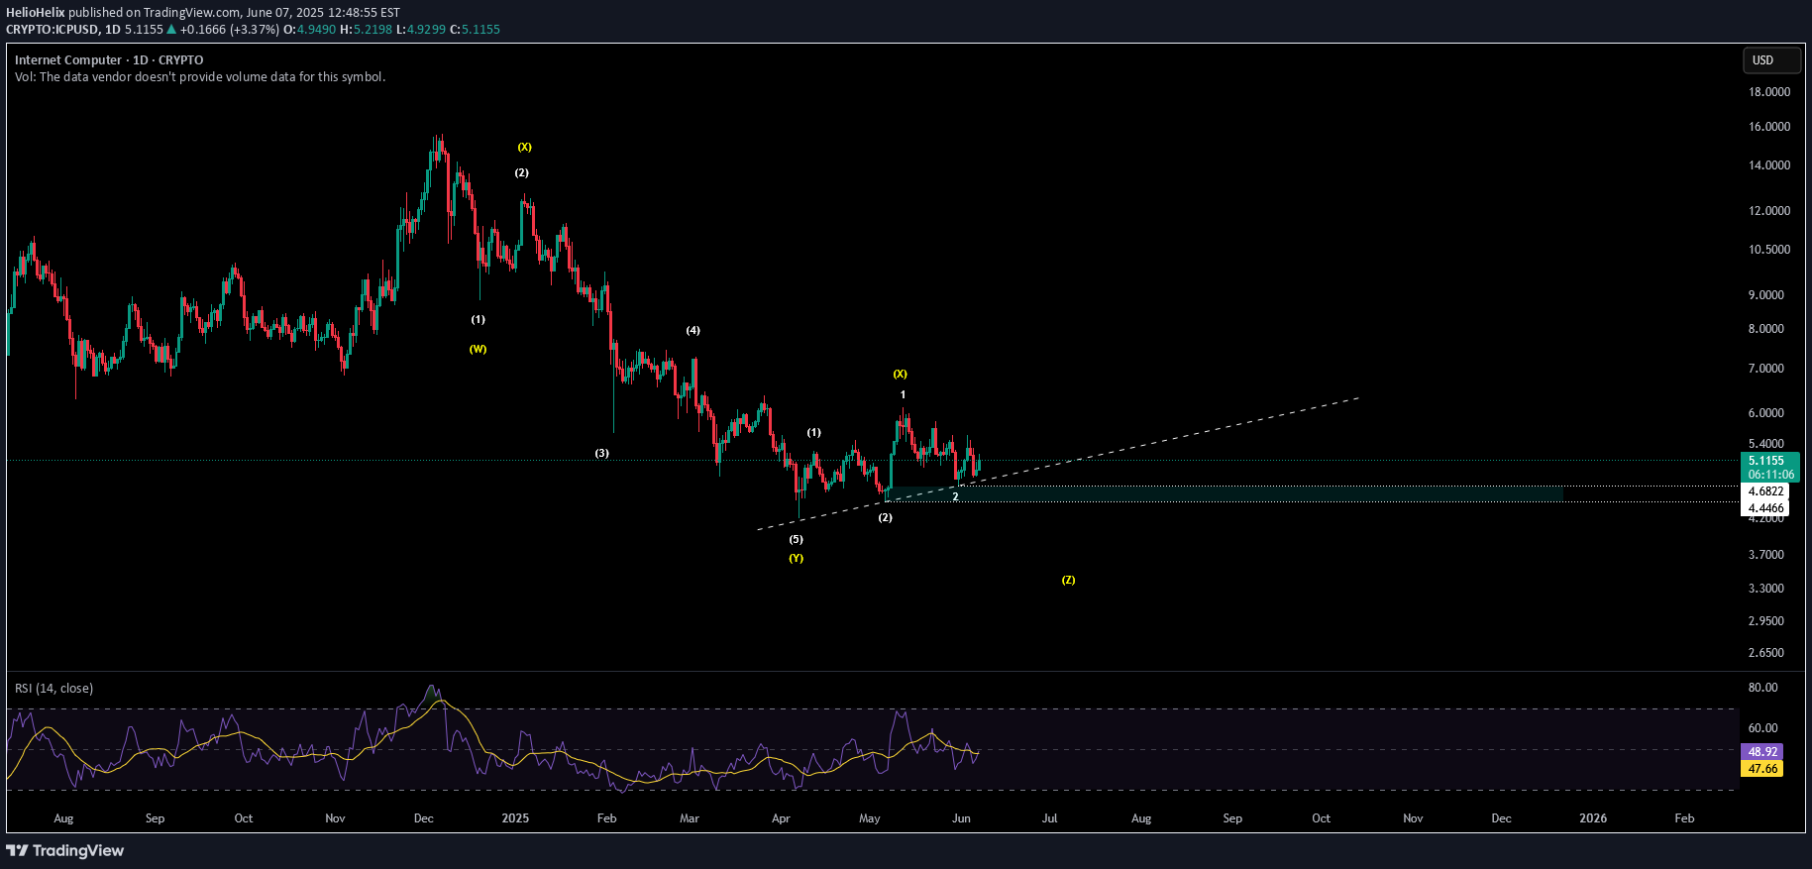Click the 4.4466 price level label

coord(1765,508)
